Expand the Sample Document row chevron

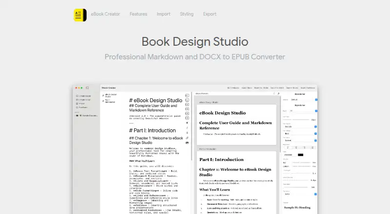pos(76,116)
